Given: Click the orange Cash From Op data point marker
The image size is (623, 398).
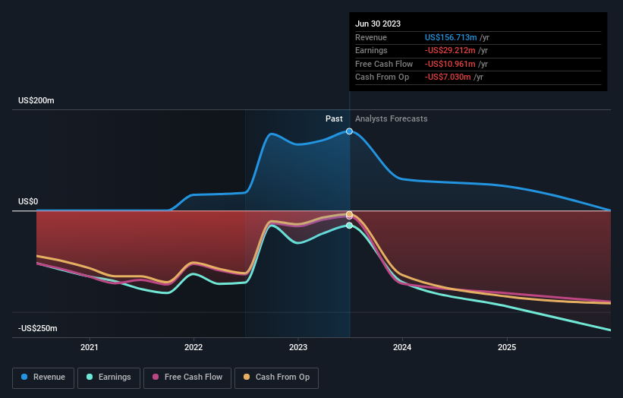Looking at the screenshot, I should [x=349, y=214].
